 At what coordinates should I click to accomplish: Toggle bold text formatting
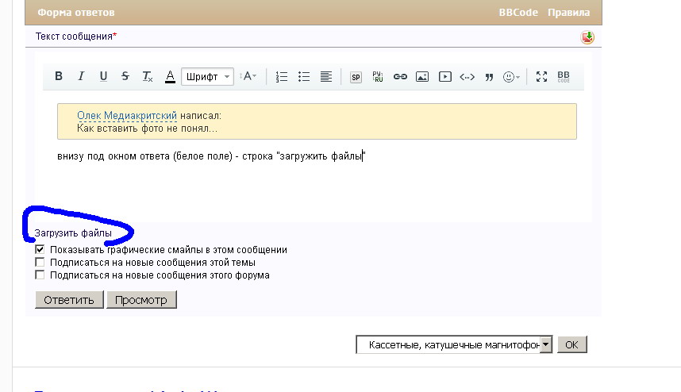click(58, 77)
